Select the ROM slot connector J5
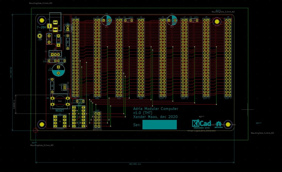Screen dimensions: 282x172 (141, 58)
